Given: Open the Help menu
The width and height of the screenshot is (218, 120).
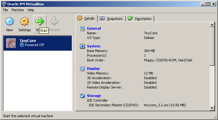Looking at the screenshot, I should [31, 10].
